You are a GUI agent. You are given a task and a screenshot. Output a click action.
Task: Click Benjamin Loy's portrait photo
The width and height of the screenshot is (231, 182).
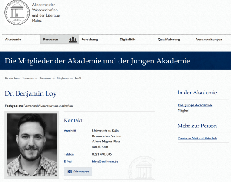(x=32, y=145)
